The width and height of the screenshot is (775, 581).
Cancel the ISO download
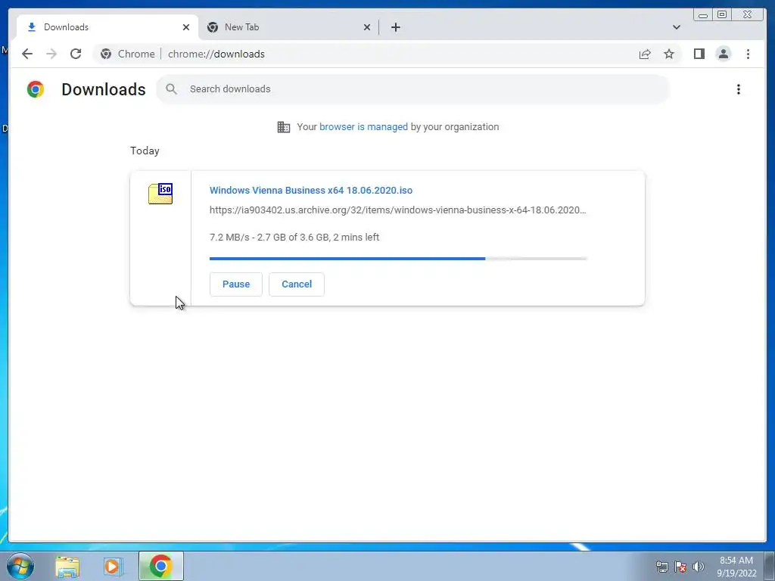click(x=297, y=284)
